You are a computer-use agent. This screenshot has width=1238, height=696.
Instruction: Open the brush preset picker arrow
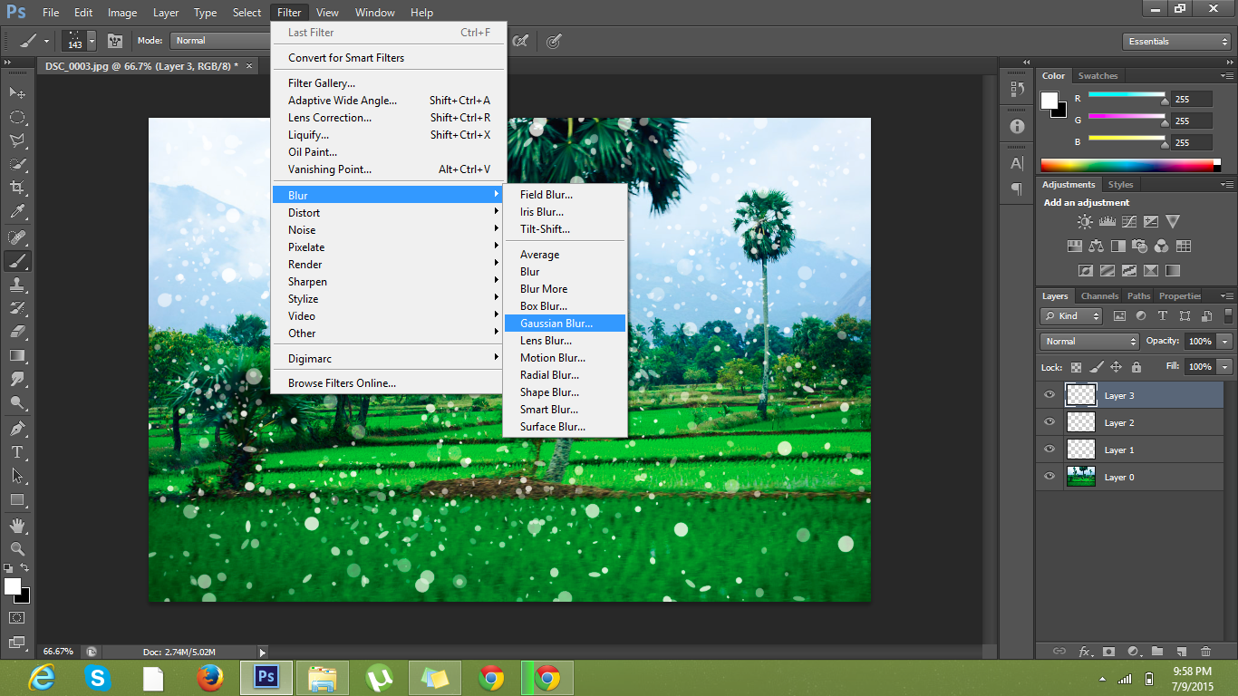pyautogui.click(x=92, y=41)
